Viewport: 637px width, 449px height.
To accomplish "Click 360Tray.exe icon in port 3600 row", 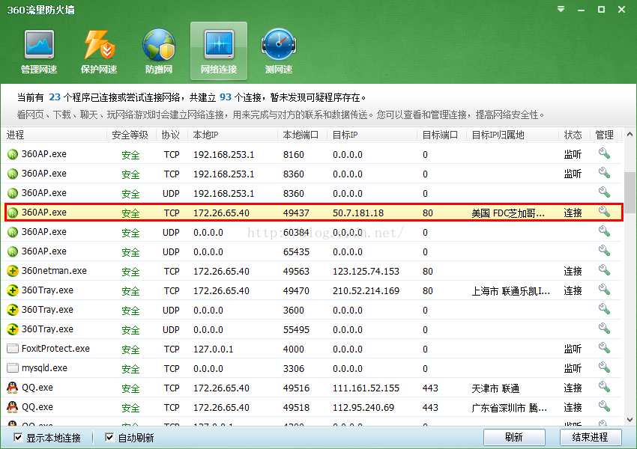I will click(x=13, y=310).
